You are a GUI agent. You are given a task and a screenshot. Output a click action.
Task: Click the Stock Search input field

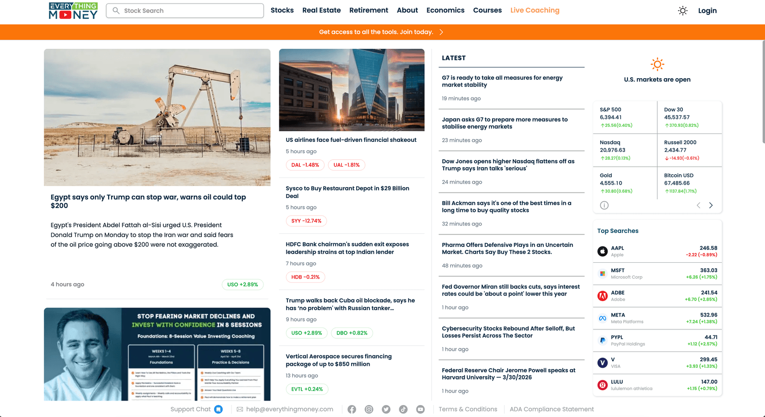[185, 10]
